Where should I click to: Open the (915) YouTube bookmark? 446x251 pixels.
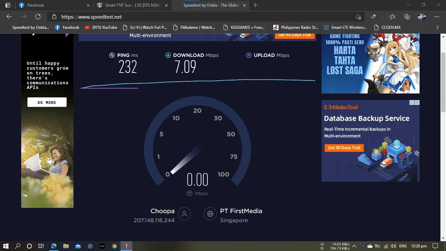coord(101,27)
